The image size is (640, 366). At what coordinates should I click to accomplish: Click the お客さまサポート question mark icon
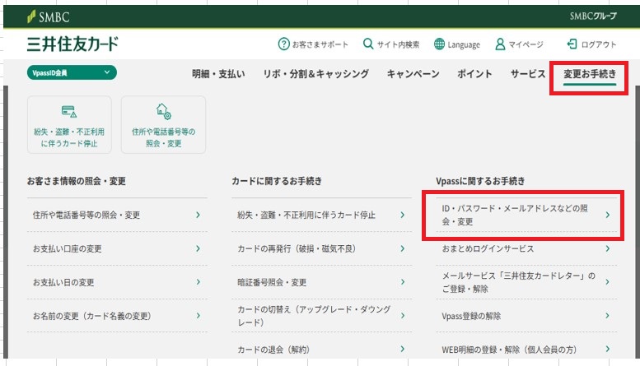[x=283, y=44]
